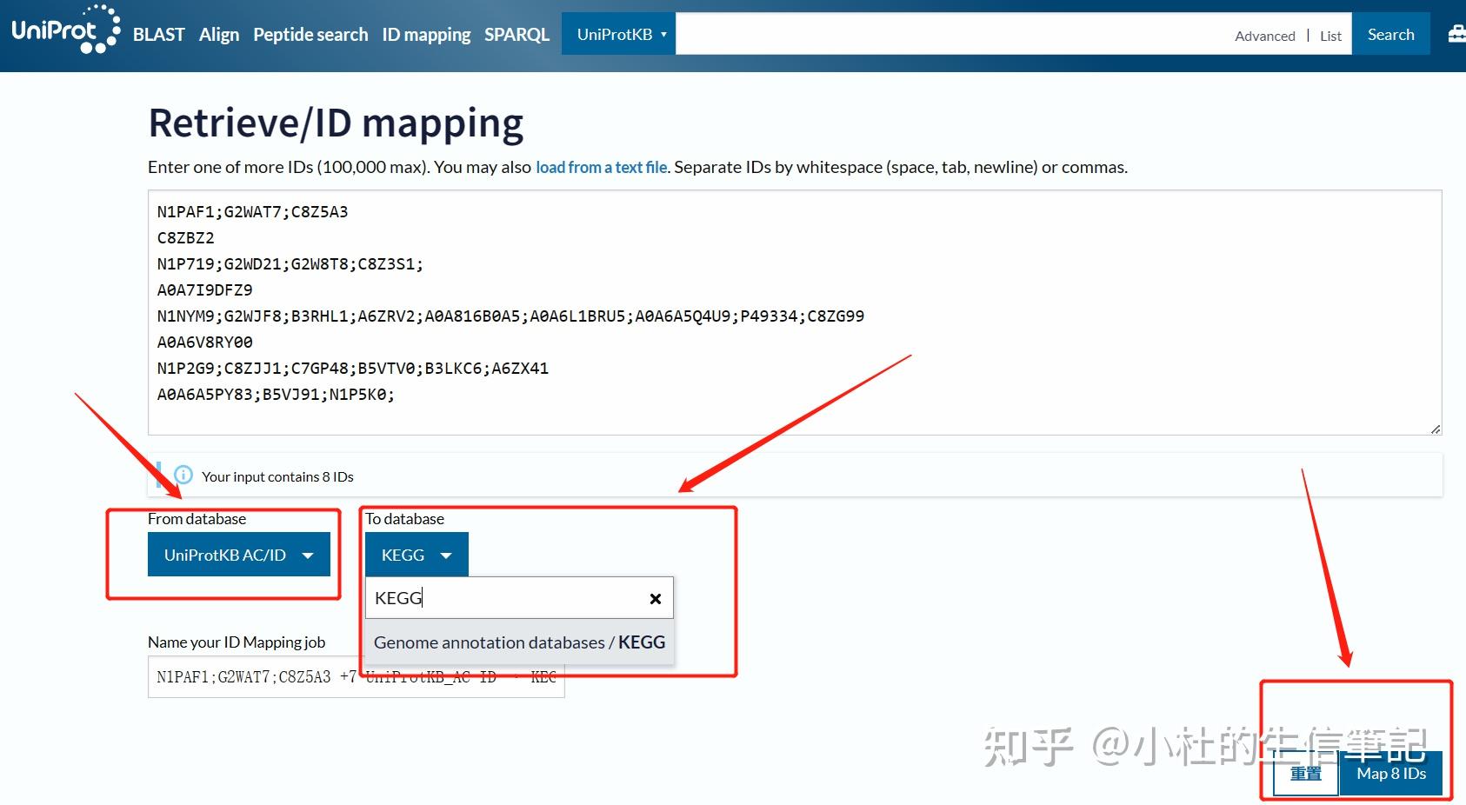The image size is (1466, 805).
Task: Open the Advanced search link
Action: (x=1264, y=36)
